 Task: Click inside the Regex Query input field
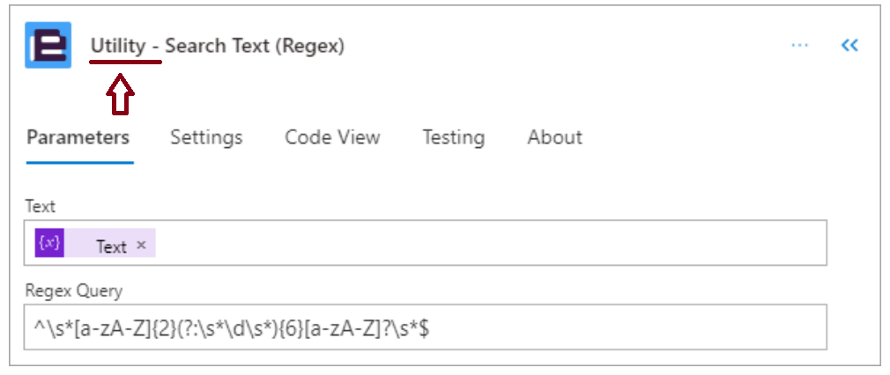(x=425, y=327)
